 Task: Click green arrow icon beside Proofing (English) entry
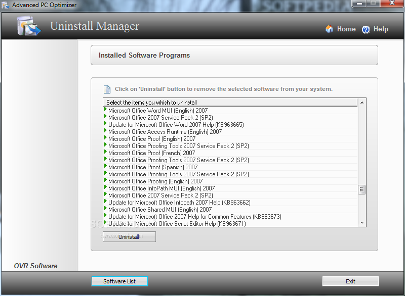point(105,180)
